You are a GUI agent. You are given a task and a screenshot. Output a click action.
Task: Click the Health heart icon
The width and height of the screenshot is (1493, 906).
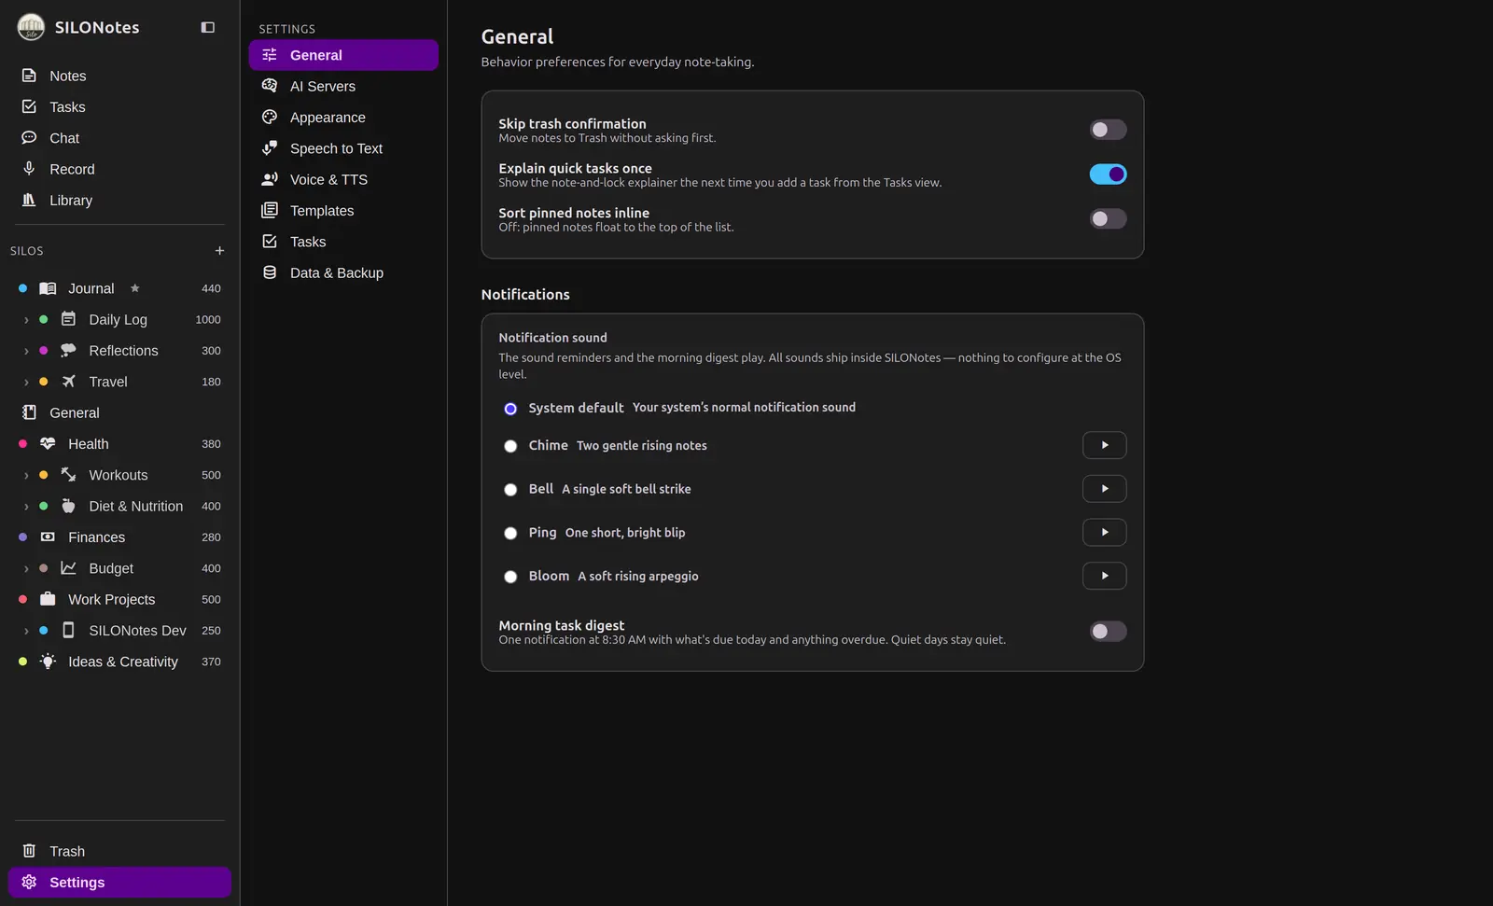coord(48,443)
